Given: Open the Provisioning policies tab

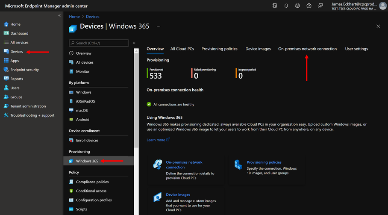Looking at the screenshot, I should point(219,49).
